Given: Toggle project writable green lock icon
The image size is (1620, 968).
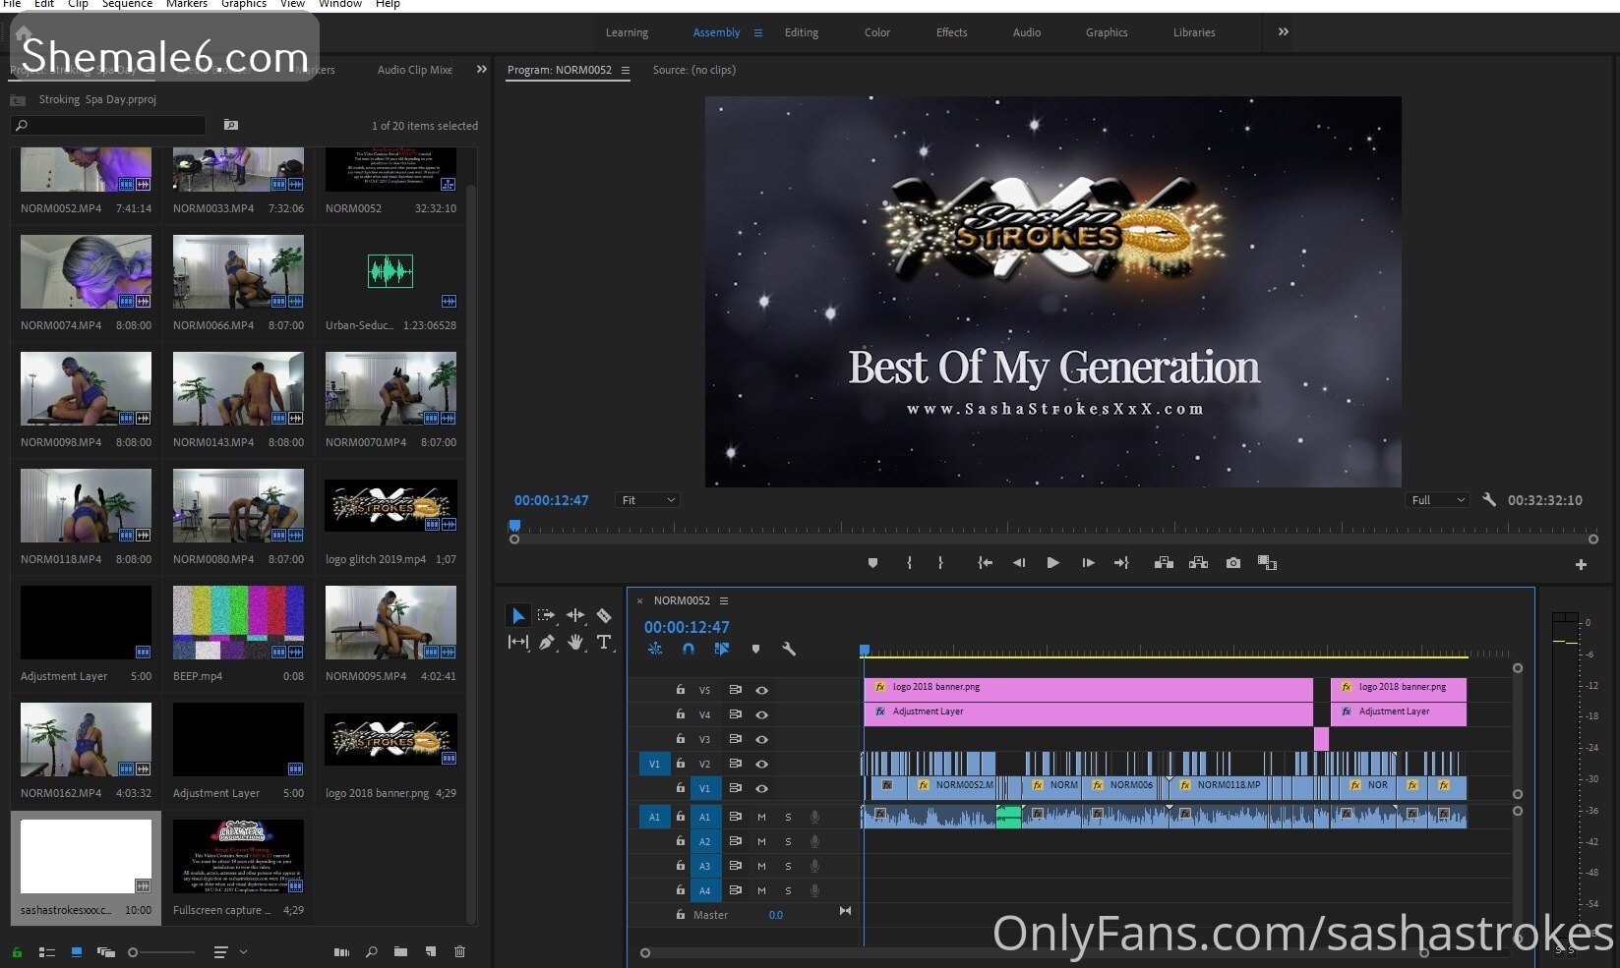Looking at the screenshot, I should (x=17, y=951).
